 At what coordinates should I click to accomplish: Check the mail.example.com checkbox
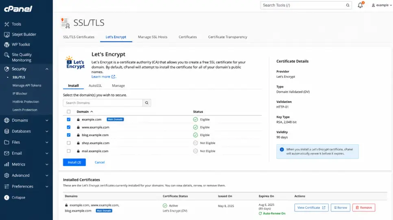coord(69,151)
